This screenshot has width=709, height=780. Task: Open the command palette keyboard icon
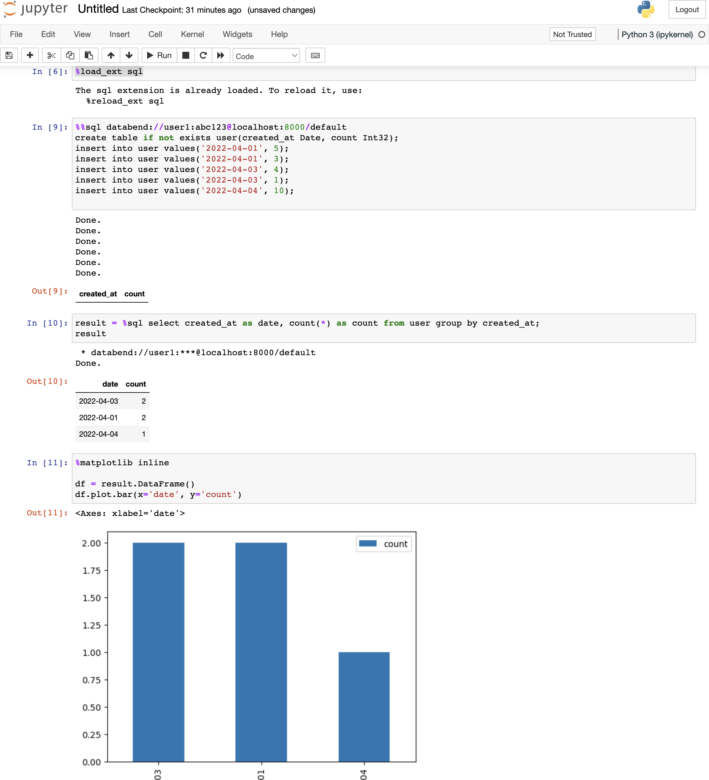tap(315, 55)
